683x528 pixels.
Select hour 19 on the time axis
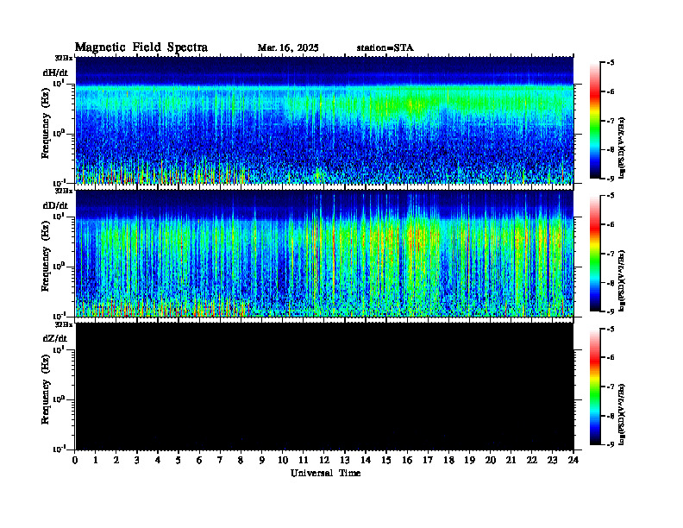coord(469,461)
